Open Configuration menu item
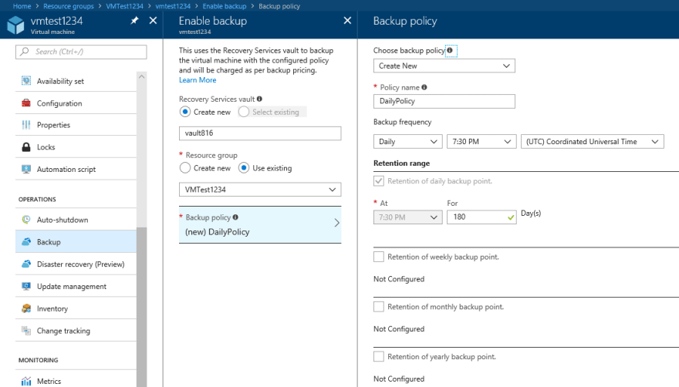The image size is (679, 387). click(x=76, y=103)
